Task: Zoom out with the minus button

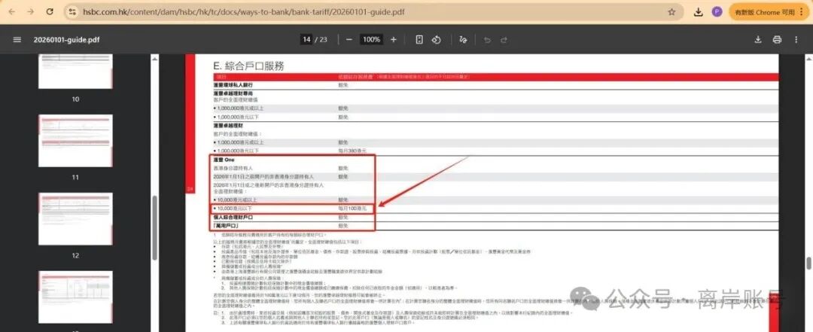Action: click(x=349, y=39)
